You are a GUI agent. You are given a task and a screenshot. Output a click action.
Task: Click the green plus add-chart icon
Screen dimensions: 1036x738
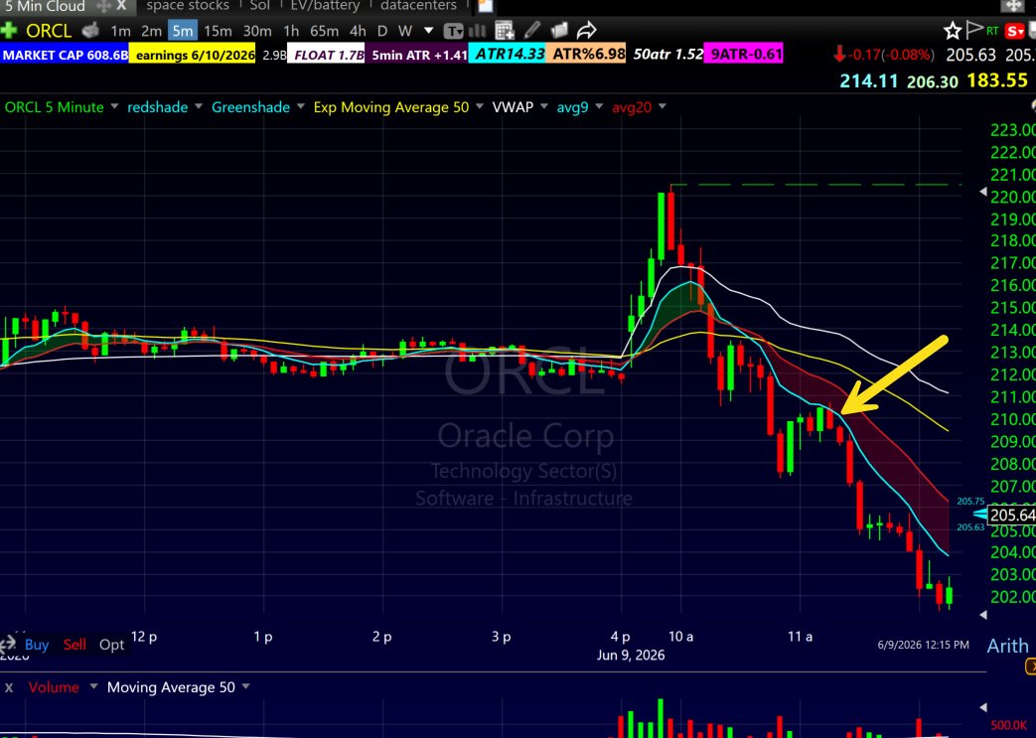[x=8, y=31]
